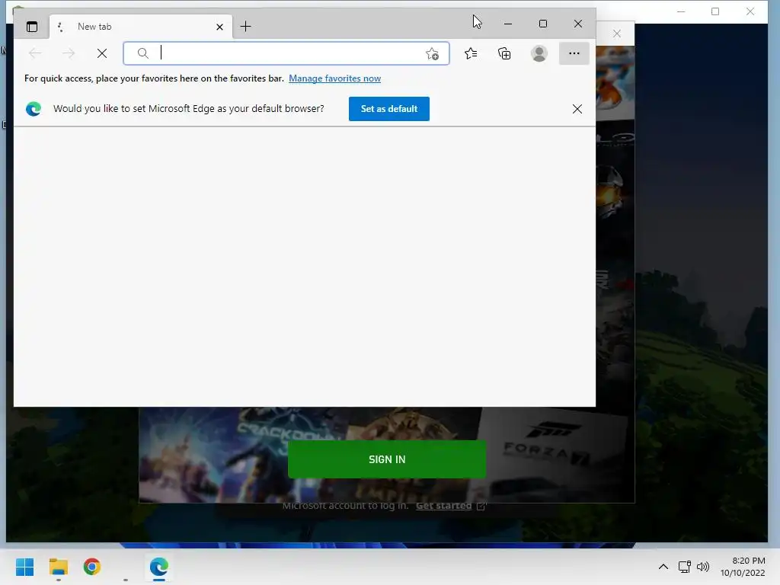The height and width of the screenshot is (585, 780).
Task: Click the Set as default button
Action: [x=389, y=108]
